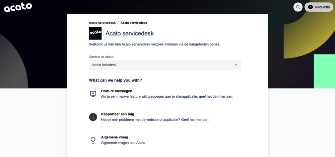Click the Acato servicedesk page title
The height and width of the screenshot is (157, 335).
tap(129, 33)
